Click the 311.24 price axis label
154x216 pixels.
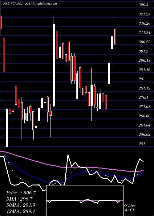(x=145, y=33)
